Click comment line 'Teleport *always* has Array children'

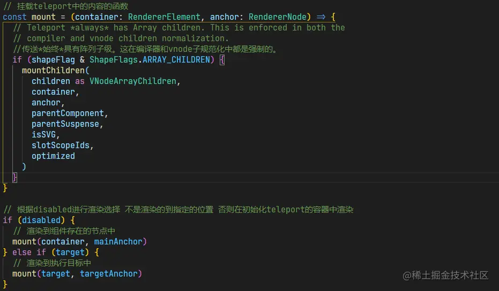pyautogui.click(x=179, y=28)
